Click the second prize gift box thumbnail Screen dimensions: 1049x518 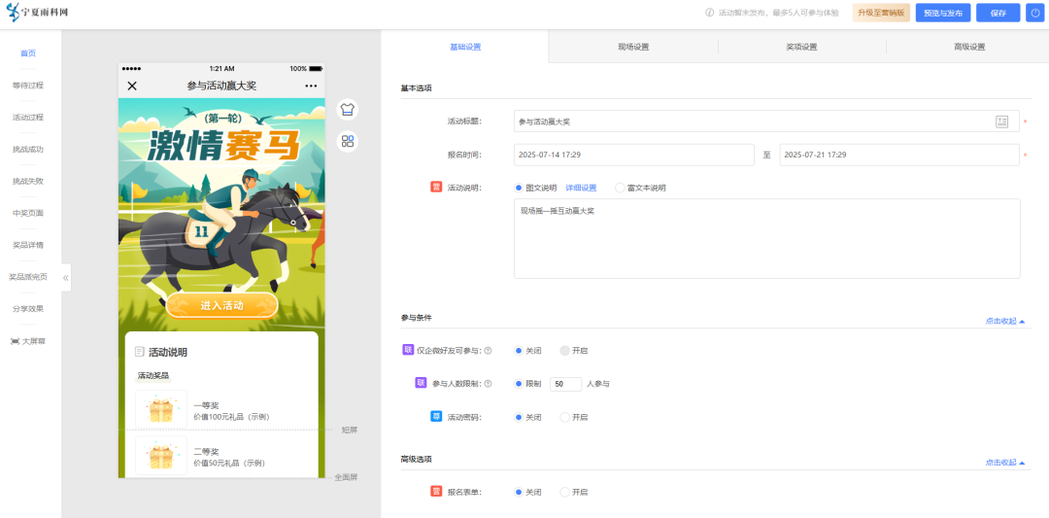pos(161,456)
